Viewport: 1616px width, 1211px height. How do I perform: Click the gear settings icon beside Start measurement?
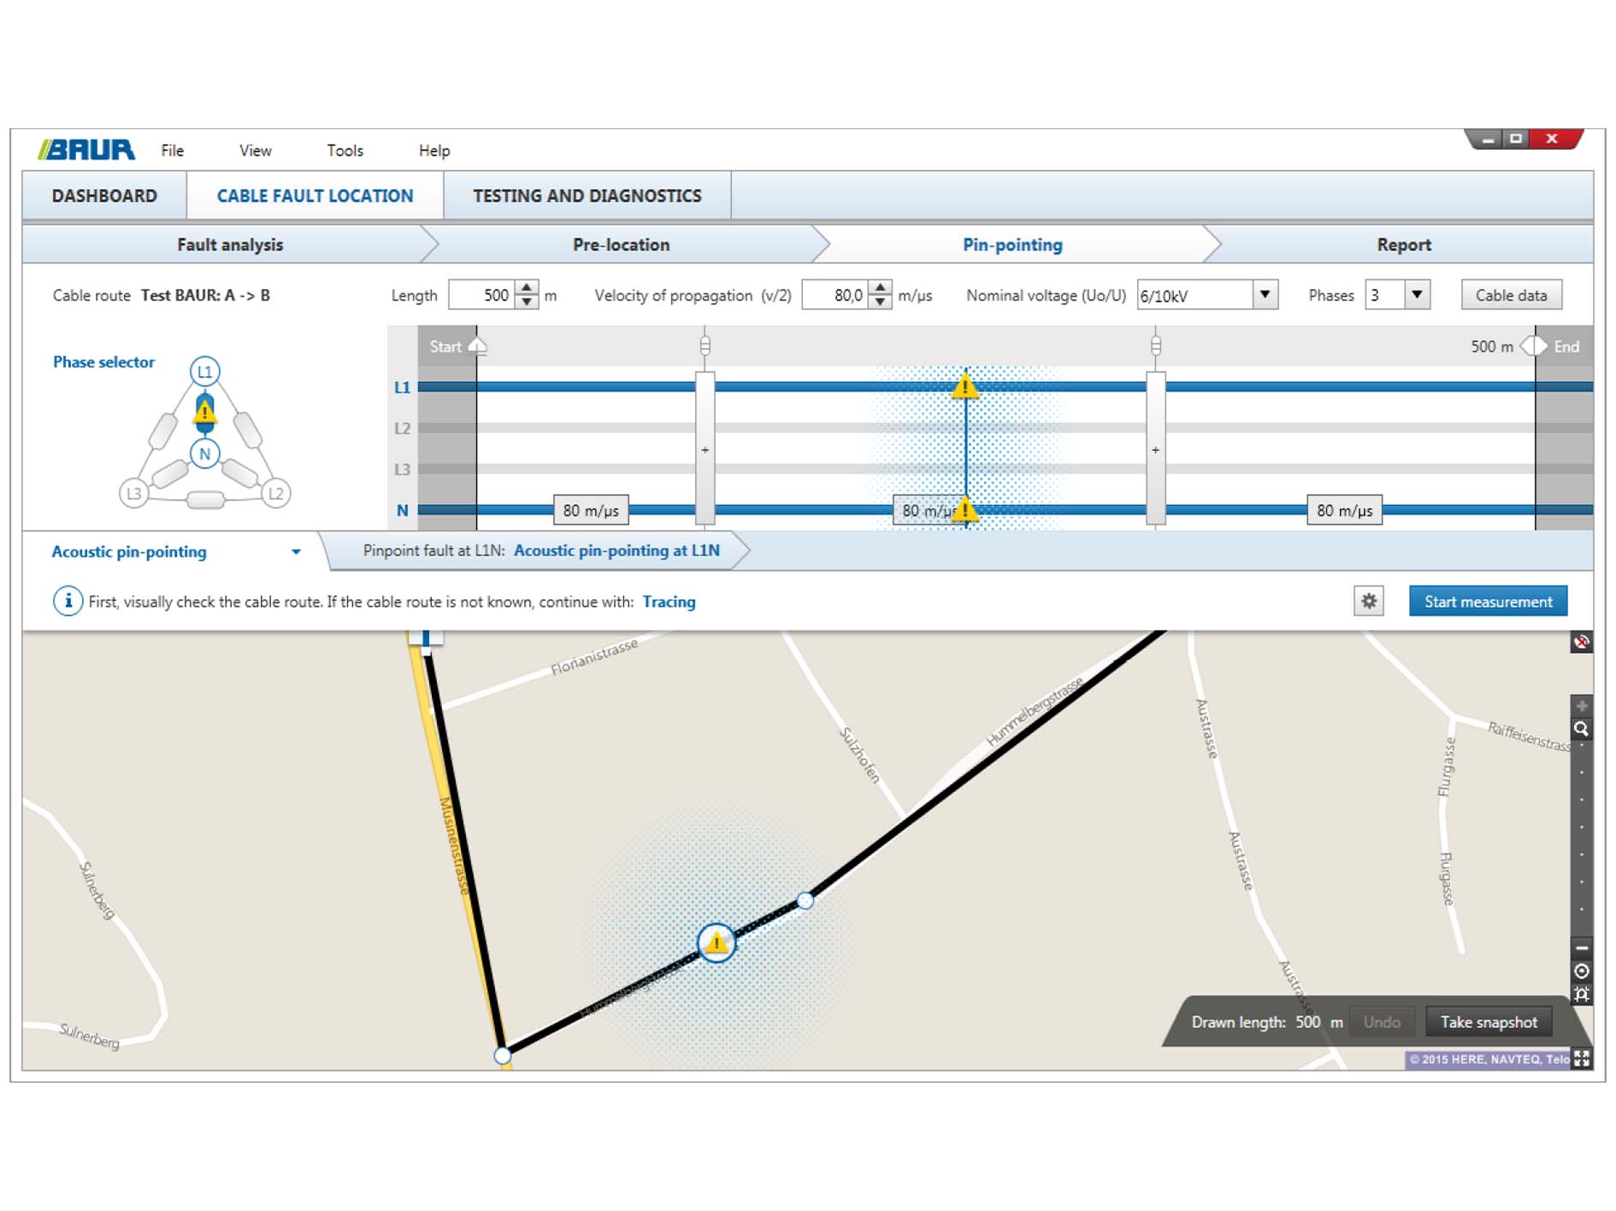click(x=1368, y=602)
